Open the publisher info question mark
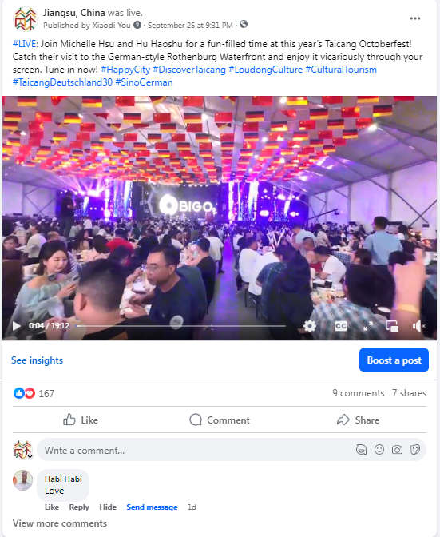This screenshot has width=440, height=537. point(137,25)
